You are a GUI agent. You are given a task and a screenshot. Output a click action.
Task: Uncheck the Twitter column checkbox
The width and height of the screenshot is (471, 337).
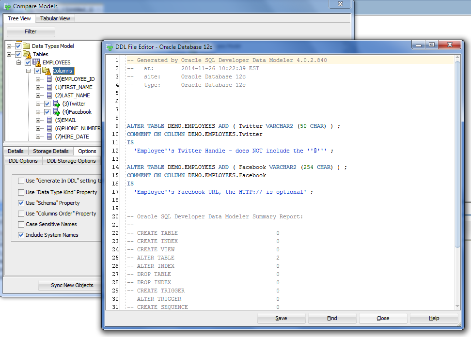point(47,104)
